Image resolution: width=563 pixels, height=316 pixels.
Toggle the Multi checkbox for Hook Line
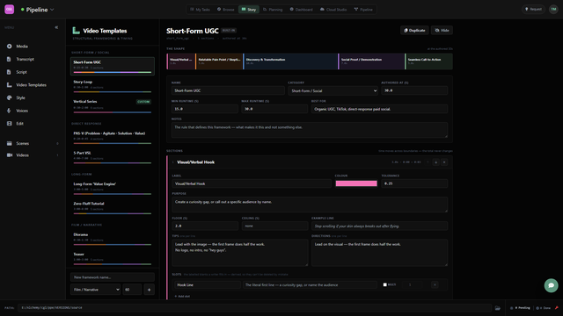pyautogui.click(x=385, y=284)
